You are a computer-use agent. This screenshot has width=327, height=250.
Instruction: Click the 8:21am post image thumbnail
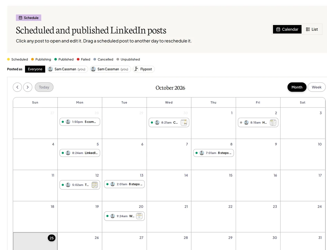point(184,123)
